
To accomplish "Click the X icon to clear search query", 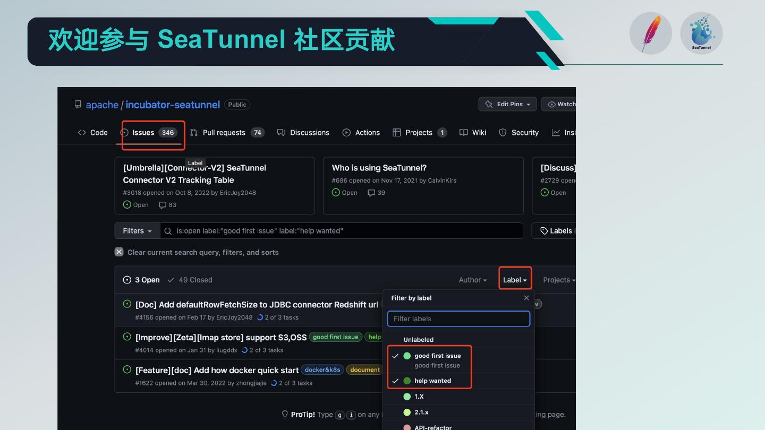I will (119, 252).
